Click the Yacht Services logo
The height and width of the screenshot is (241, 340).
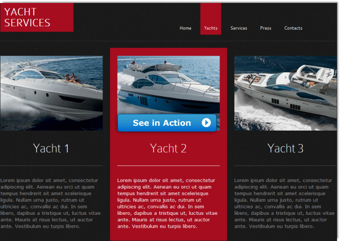coord(37,17)
